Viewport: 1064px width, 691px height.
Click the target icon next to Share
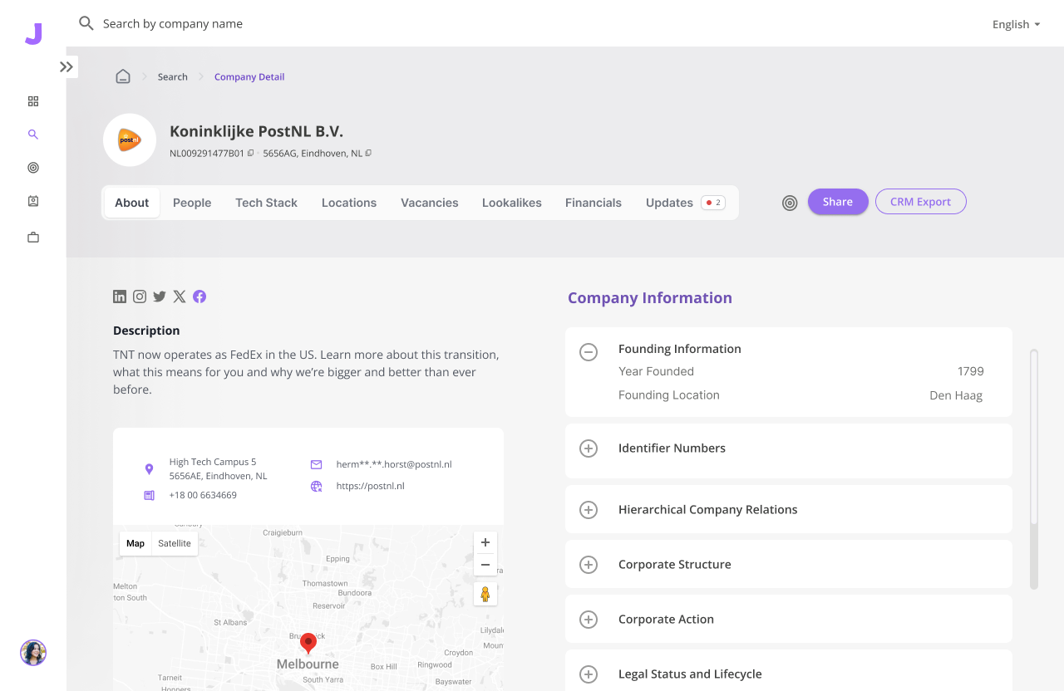(790, 203)
